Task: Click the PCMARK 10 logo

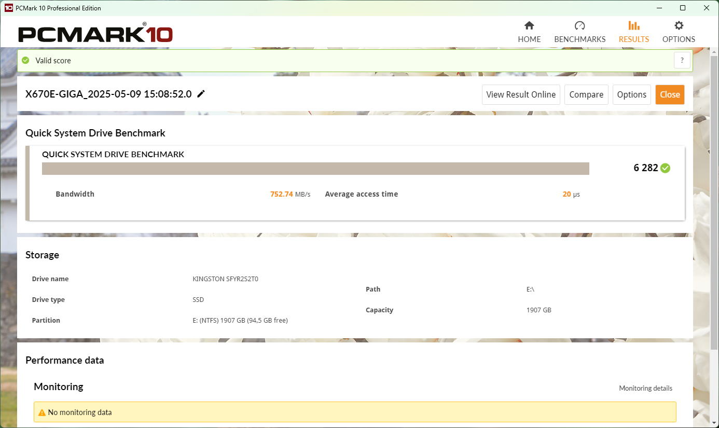Action: [x=95, y=34]
